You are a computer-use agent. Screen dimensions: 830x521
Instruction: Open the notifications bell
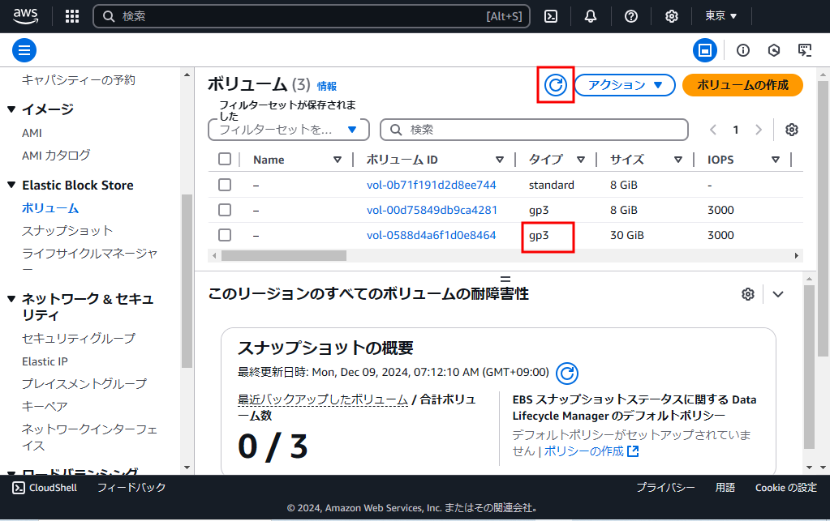pyautogui.click(x=591, y=16)
